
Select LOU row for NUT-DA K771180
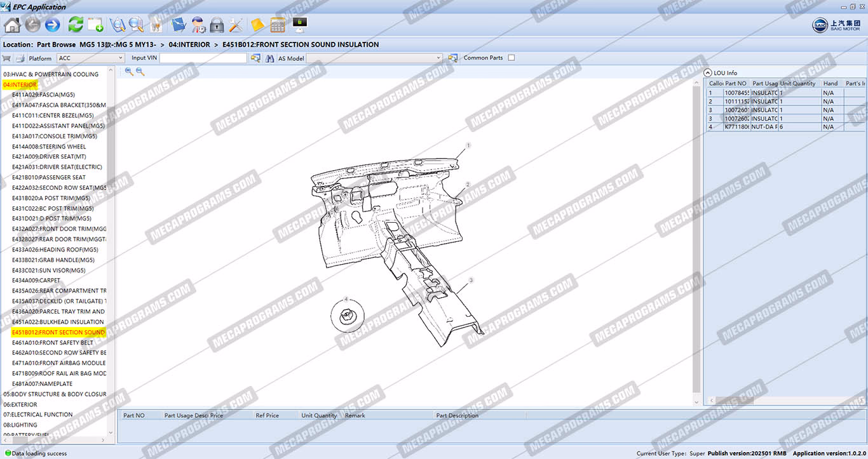click(785, 127)
